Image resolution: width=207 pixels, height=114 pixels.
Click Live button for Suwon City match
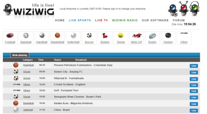pos(194,72)
